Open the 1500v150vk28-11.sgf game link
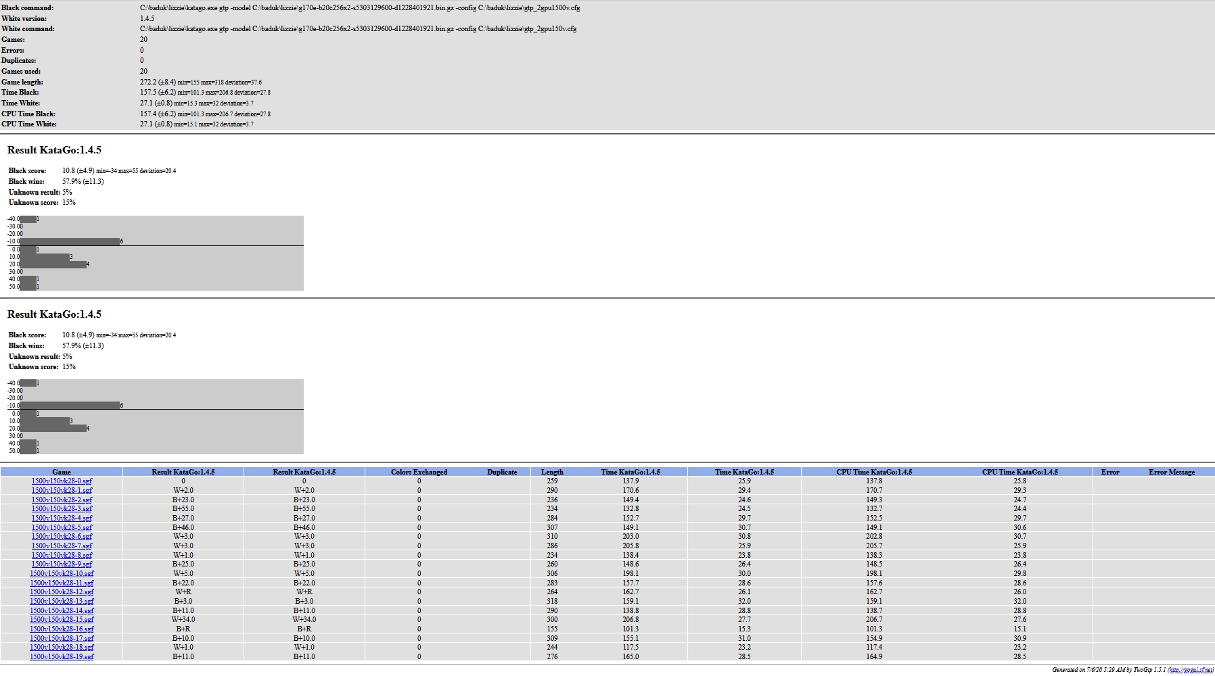 coord(62,583)
